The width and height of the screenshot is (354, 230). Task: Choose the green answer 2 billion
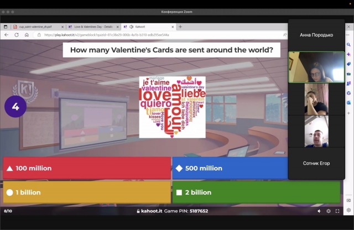click(x=256, y=192)
